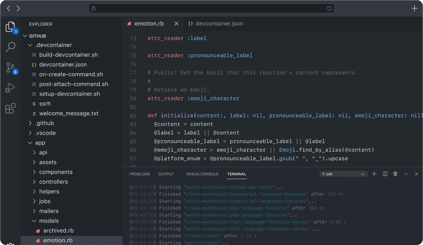Create a new terminal with plus icon
The height and width of the screenshot is (245, 423).
tap(374, 174)
